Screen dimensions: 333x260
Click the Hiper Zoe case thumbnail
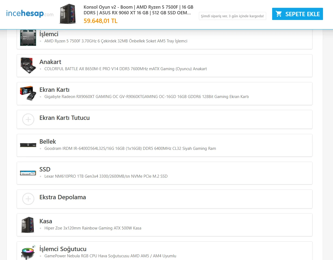[x=28, y=225]
